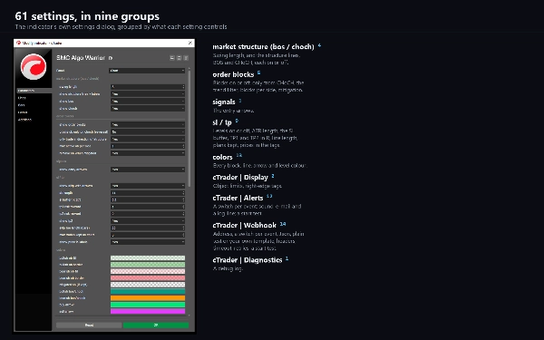Click the orange bearish bos/choch color swatch

[x=148, y=298]
